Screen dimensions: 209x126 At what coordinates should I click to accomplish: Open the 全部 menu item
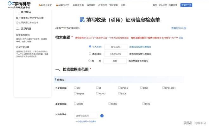pyautogui.click(x=123, y=5)
